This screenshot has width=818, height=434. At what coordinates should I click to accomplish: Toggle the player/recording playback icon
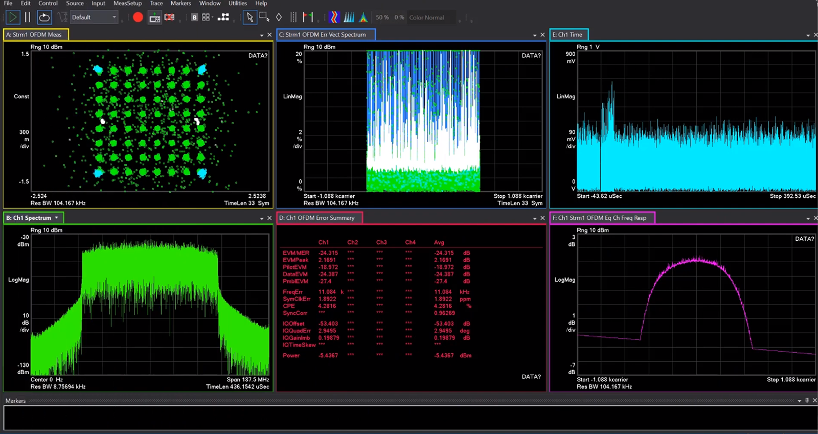154,18
